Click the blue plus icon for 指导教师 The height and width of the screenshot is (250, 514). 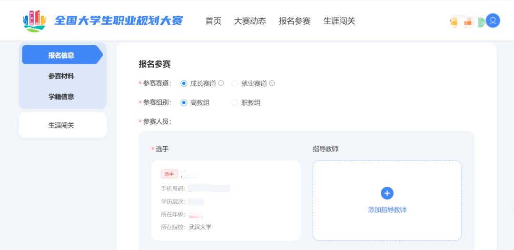pos(387,193)
